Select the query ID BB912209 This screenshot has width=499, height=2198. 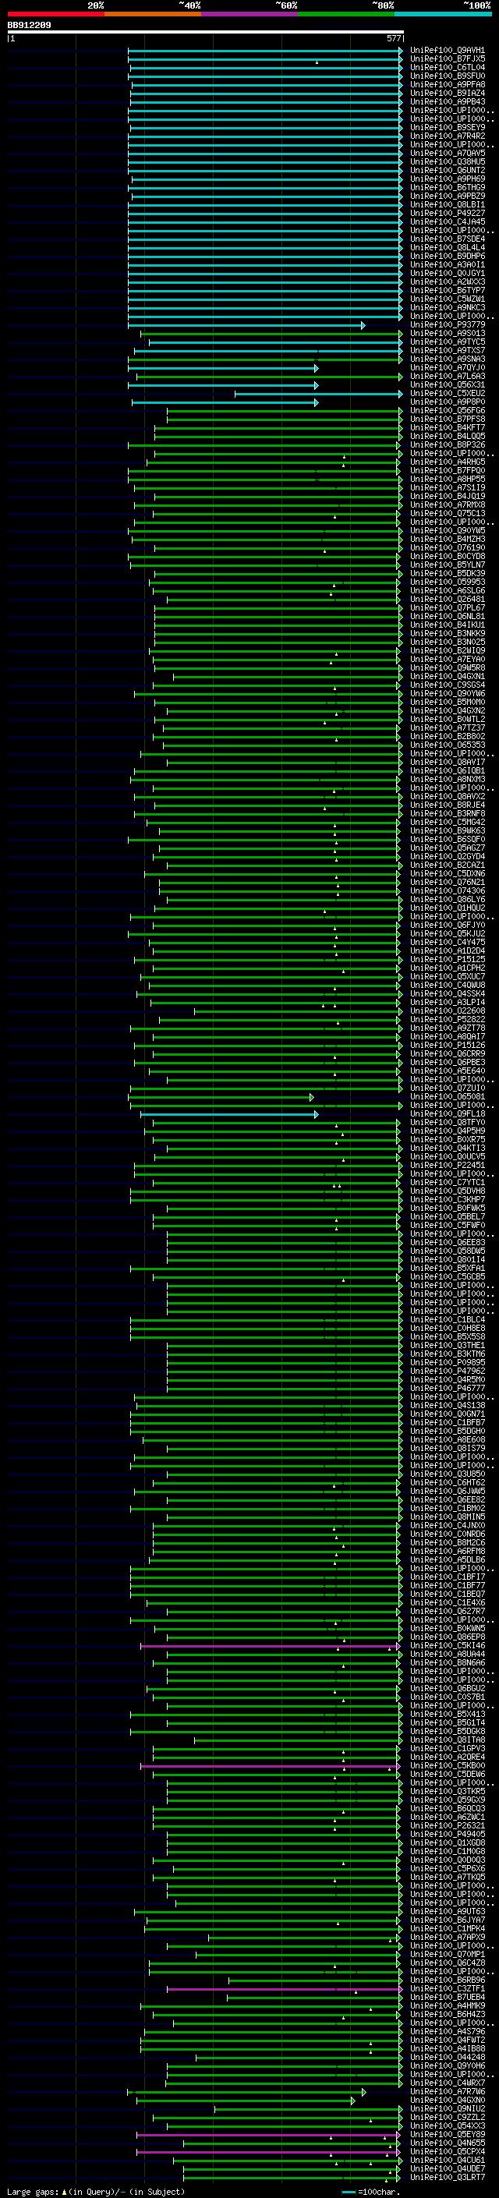[x=29, y=25]
